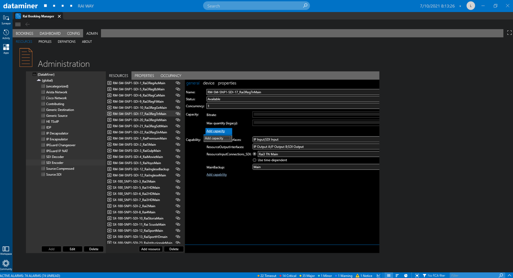The height and width of the screenshot is (278, 513).
Task: Click the back arrow icon
Action: pos(28,24)
